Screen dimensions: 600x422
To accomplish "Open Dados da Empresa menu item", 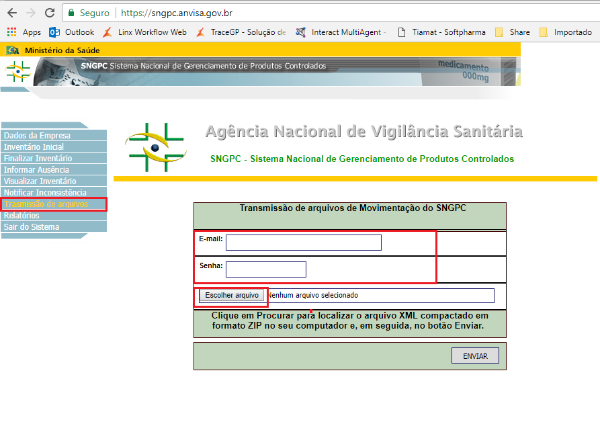I will coord(54,136).
